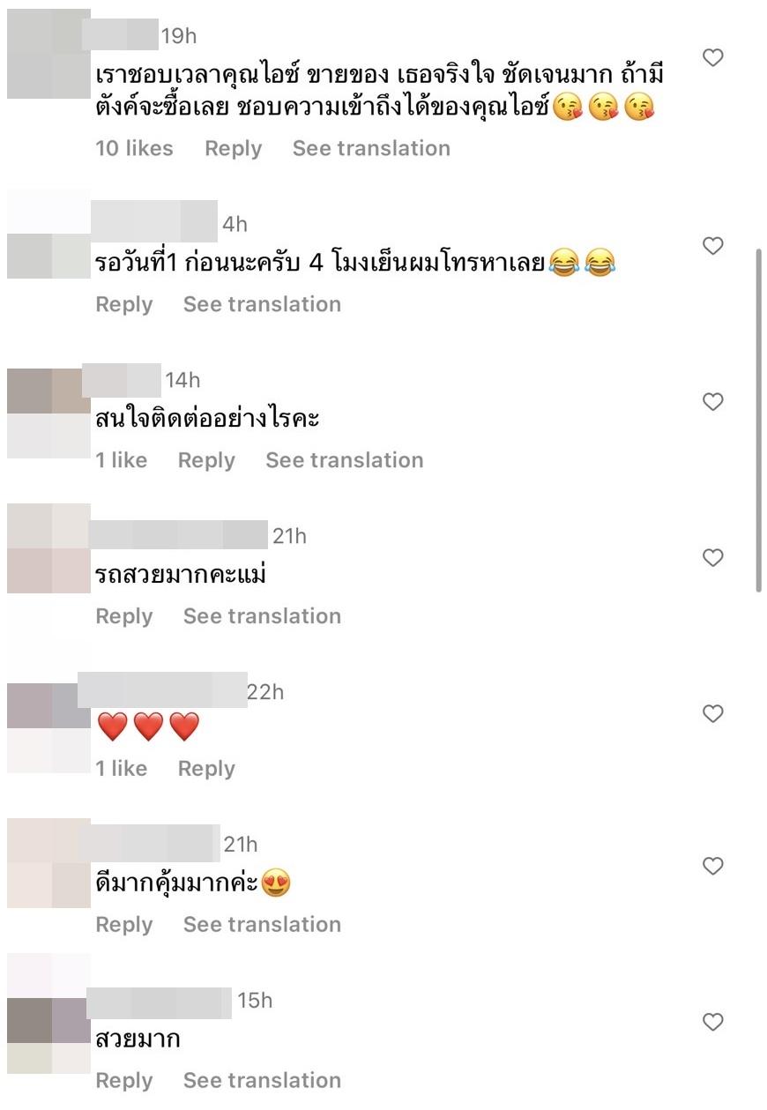Screen dimensions: 767x1110
Task: Reply to the 19h comment
Action: [233, 149]
